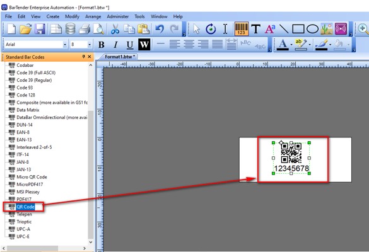Expand line color dropdown arrow
The width and height of the screenshot is (369, 252).
pyautogui.click(x=330, y=45)
